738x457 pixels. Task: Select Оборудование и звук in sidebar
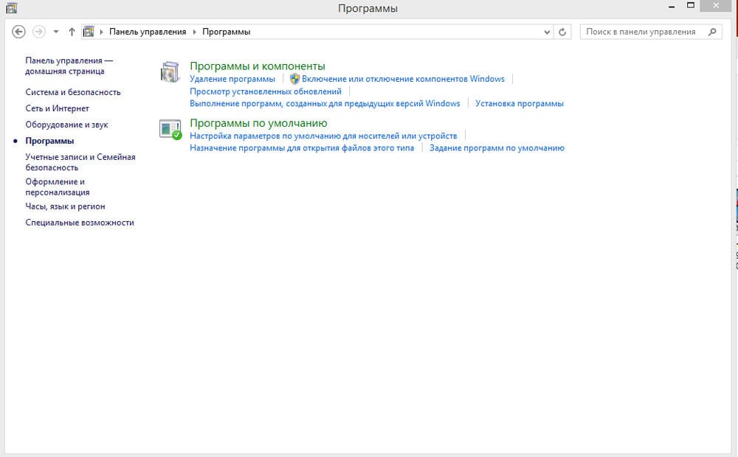(66, 125)
